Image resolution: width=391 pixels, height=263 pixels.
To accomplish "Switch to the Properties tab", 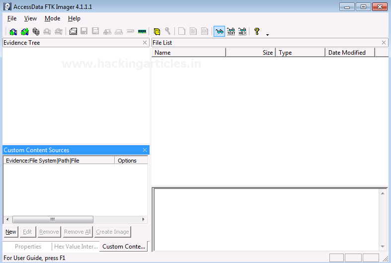I will click(28, 247).
